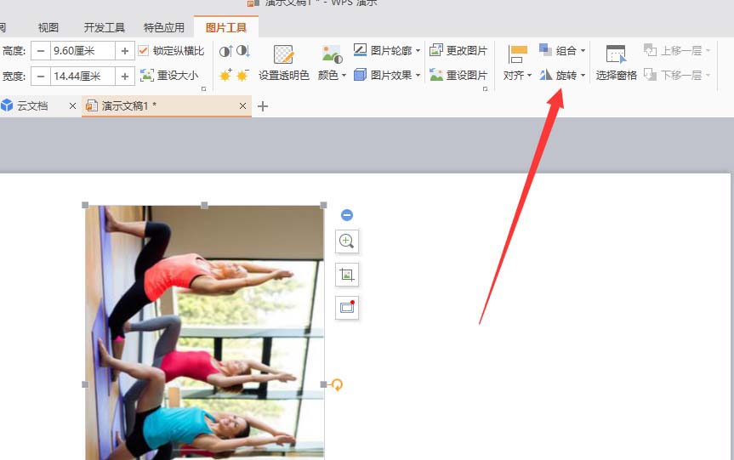Click the zoom magnifier icon beside the picture
Image resolution: width=734 pixels, height=460 pixels.
click(347, 241)
